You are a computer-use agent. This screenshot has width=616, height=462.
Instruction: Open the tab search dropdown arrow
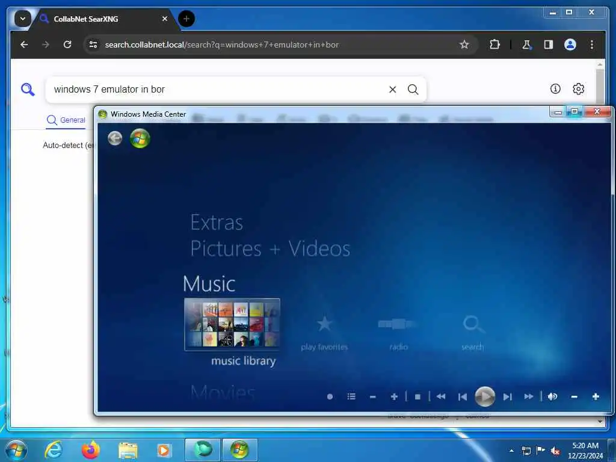click(x=23, y=19)
